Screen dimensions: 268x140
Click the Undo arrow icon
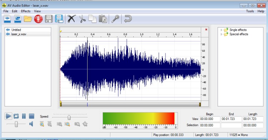click(128, 19)
